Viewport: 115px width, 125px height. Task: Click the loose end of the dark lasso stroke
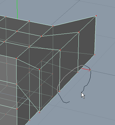coord(69,102)
